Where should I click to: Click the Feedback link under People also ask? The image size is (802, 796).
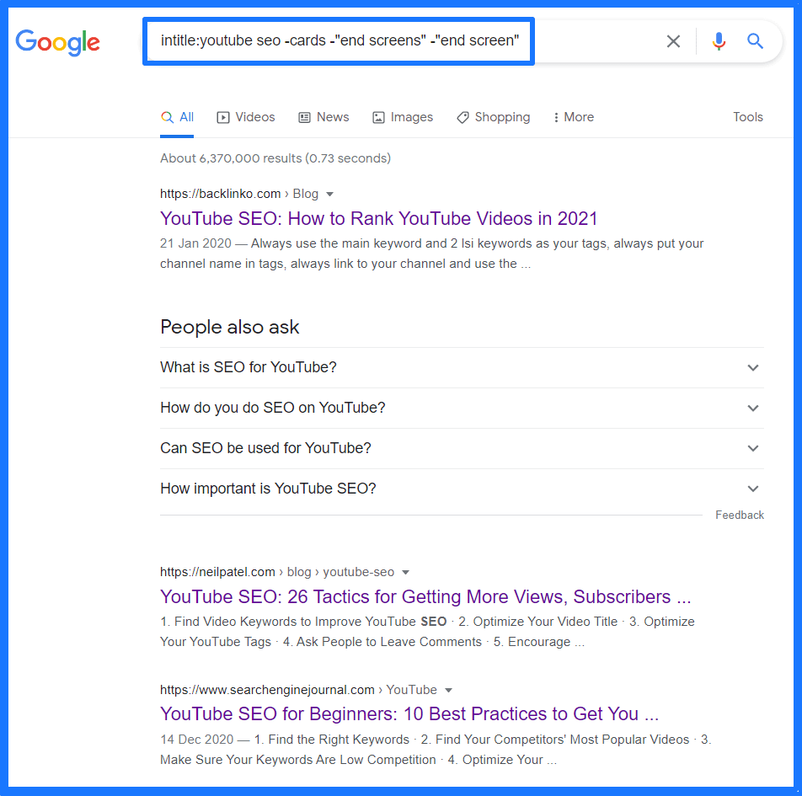click(740, 516)
